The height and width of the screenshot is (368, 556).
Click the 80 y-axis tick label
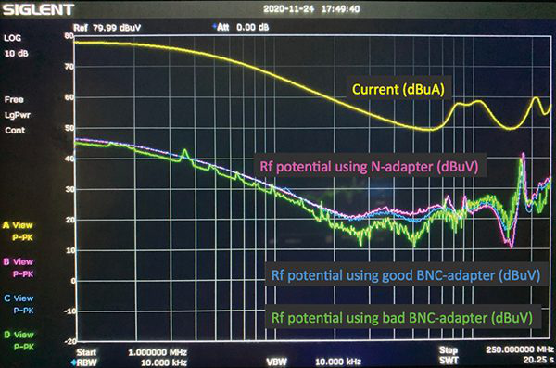69,35
